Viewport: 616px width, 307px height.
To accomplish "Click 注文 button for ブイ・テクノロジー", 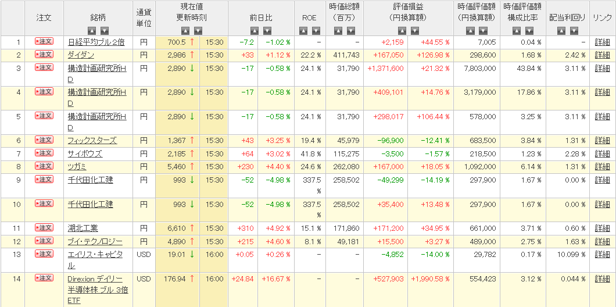I will tap(44, 240).
